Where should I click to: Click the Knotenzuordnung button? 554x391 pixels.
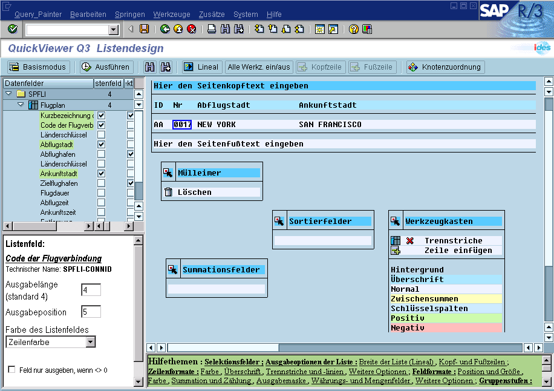[445, 67]
